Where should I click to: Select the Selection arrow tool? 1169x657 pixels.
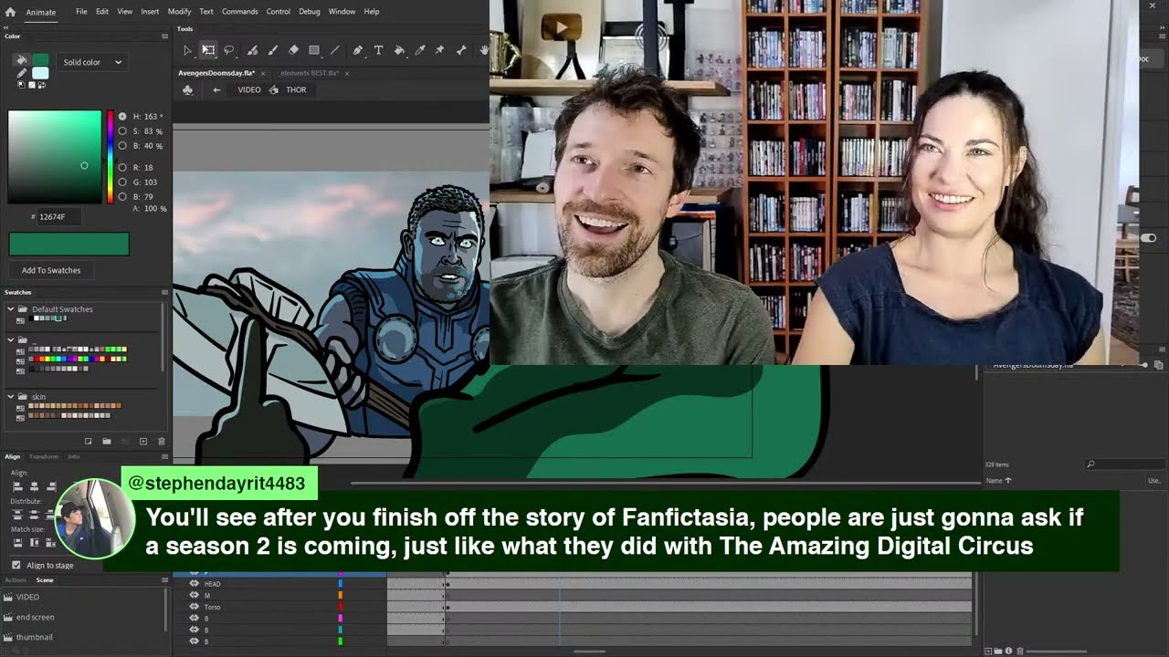[x=187, y=50]
